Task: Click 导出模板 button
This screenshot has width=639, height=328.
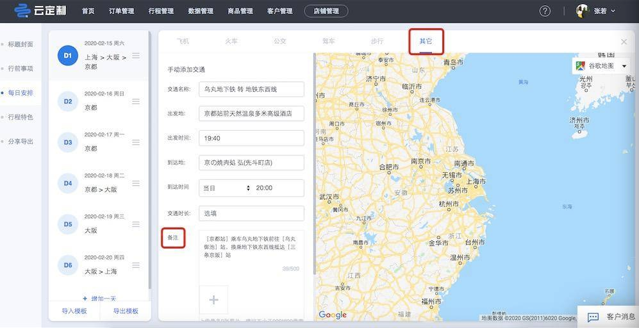Action: 126,311
